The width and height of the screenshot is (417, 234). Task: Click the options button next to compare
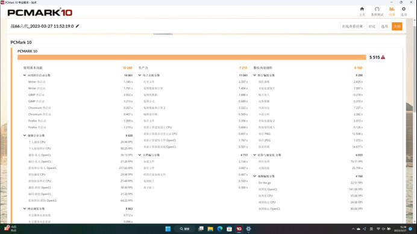click(384, 26)
